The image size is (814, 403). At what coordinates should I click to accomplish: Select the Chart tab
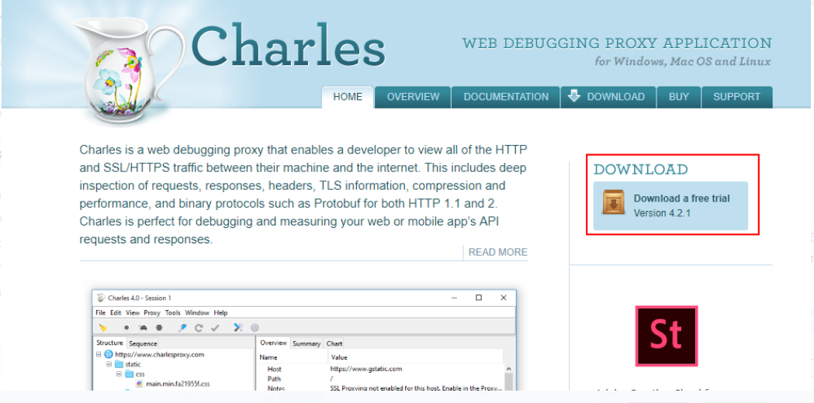[x=334, y=343]
